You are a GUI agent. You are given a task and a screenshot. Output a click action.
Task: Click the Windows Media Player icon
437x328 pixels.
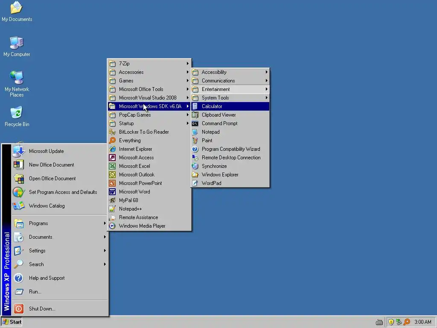[x=112, y=226]
